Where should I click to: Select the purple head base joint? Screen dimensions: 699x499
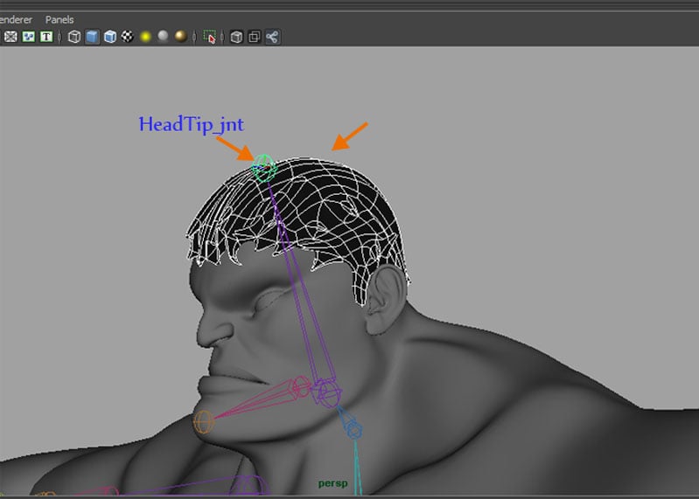point(328,392)
